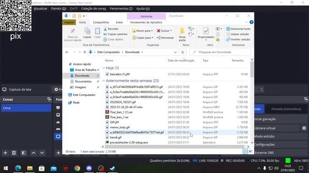Refresh the Downloads folder view
309x173 pixels.
click(183, 52)
